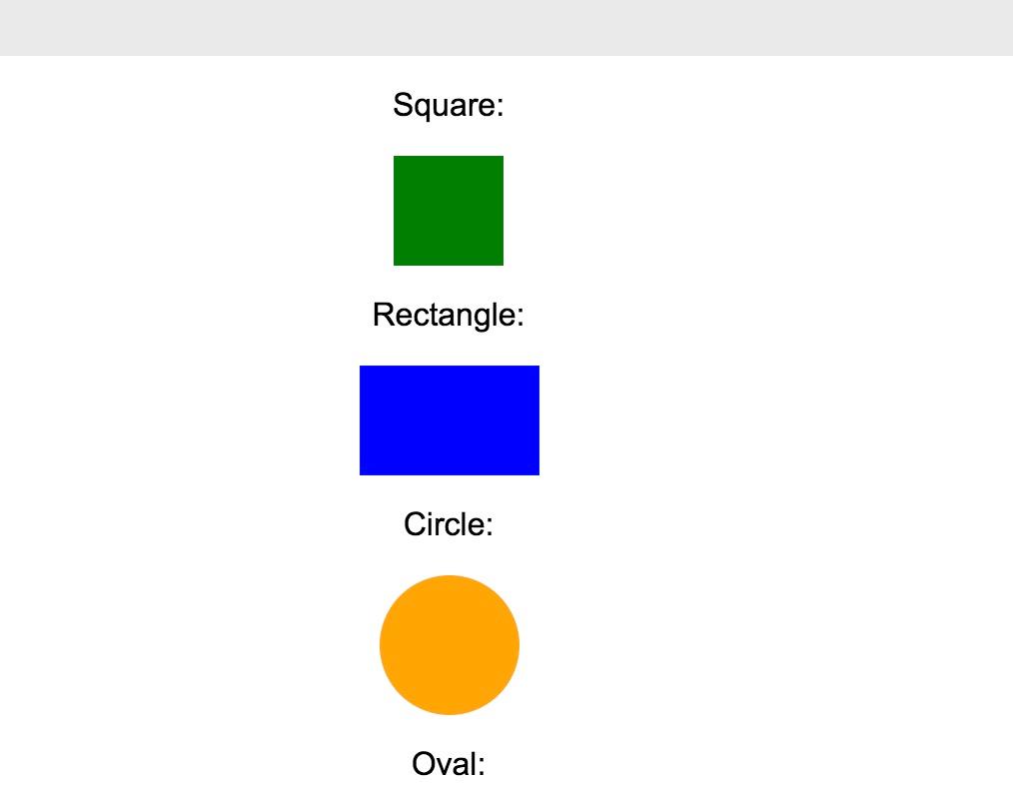Click the "Square:" text label

449,105
